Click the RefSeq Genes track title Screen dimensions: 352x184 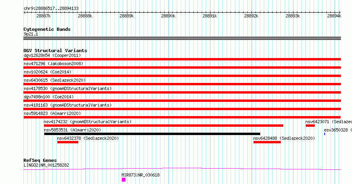pos(40,160)
